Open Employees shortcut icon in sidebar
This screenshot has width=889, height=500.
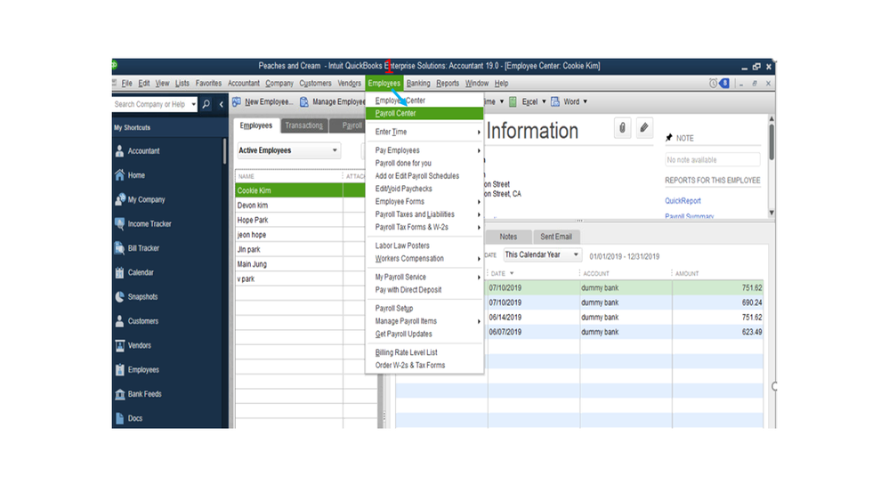pyautogui.click(x=119, y=369)
